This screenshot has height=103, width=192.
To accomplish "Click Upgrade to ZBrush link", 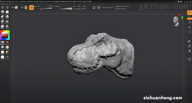I will 121,9.
